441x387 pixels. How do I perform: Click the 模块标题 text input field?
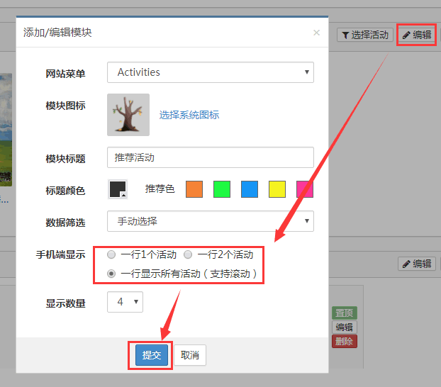tap(210, 157)
